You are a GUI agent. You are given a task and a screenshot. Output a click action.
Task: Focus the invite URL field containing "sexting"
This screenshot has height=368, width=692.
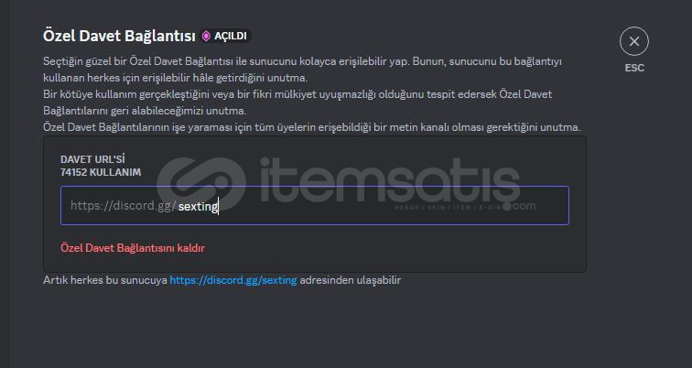pos(315,206)
